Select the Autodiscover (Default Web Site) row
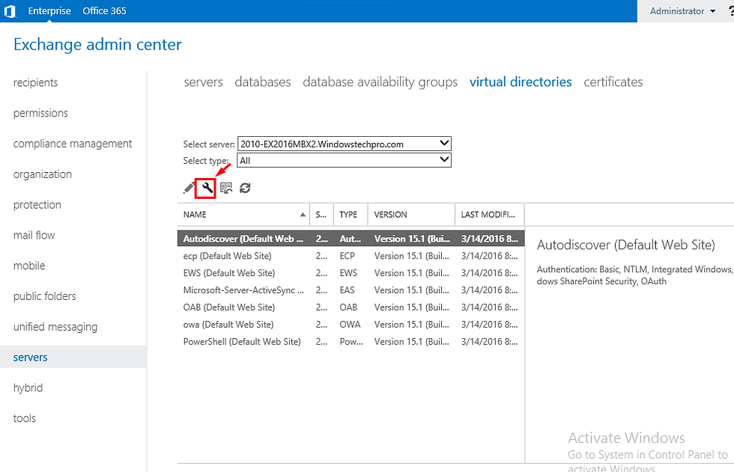The image size is (734, 472). 351,239
